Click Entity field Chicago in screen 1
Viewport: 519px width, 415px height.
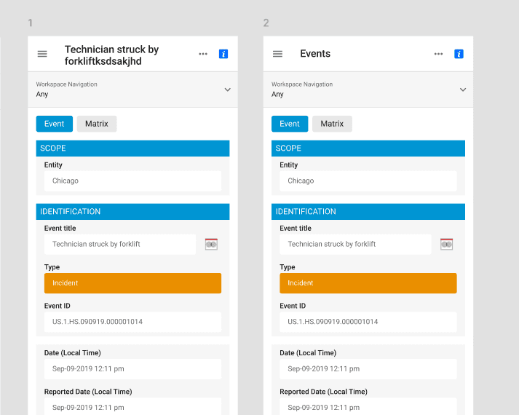coord(132,181)
